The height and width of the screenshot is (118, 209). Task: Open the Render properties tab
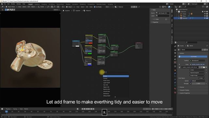(175, 50)
